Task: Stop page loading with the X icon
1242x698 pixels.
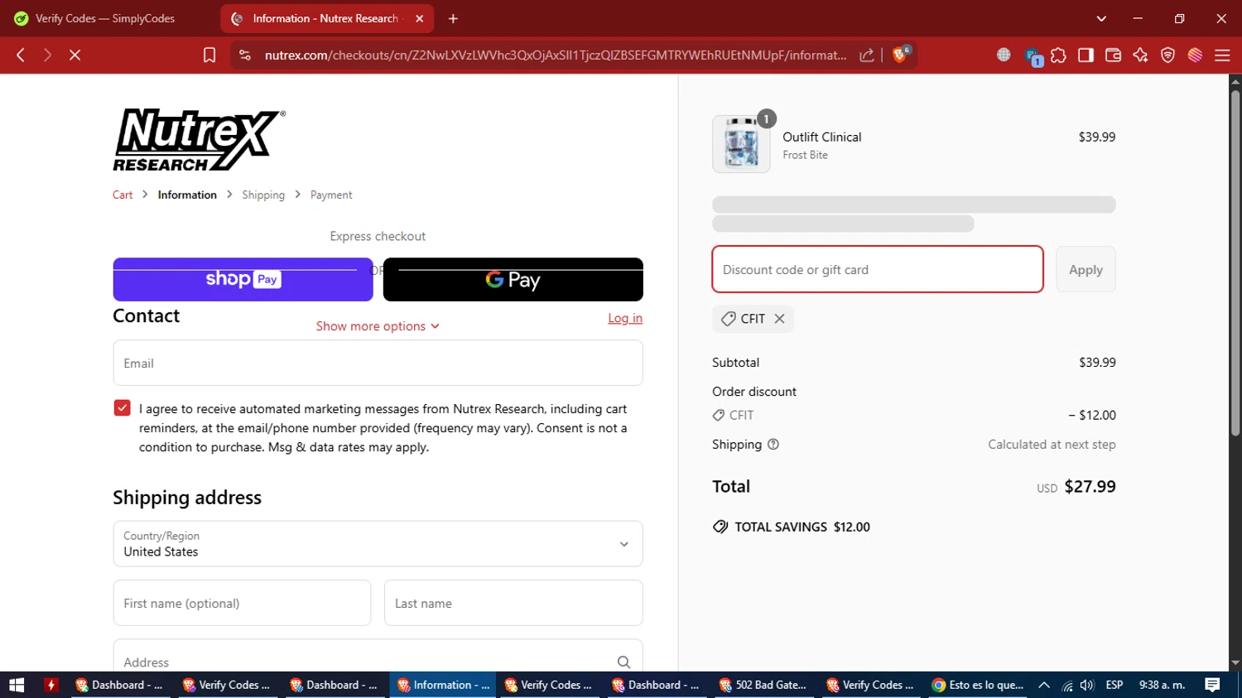Action: (x=75, y=55)
